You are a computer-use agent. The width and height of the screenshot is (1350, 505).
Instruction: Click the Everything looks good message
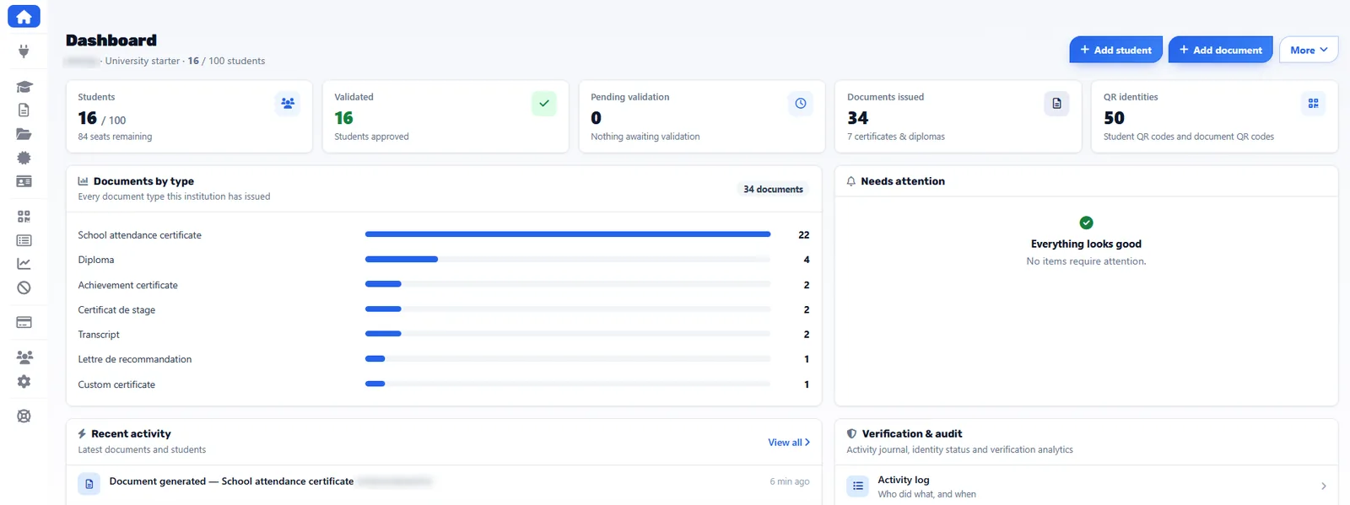1086,244
